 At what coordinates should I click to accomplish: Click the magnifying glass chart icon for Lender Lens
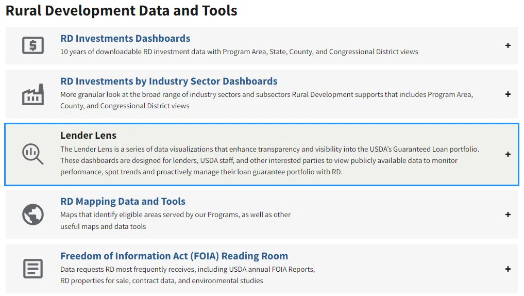coord(33,154)
